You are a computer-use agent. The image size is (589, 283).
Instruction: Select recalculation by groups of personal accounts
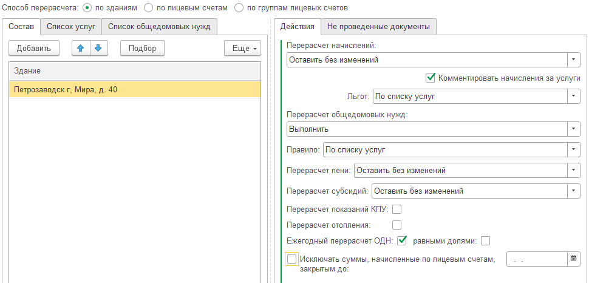239,7
